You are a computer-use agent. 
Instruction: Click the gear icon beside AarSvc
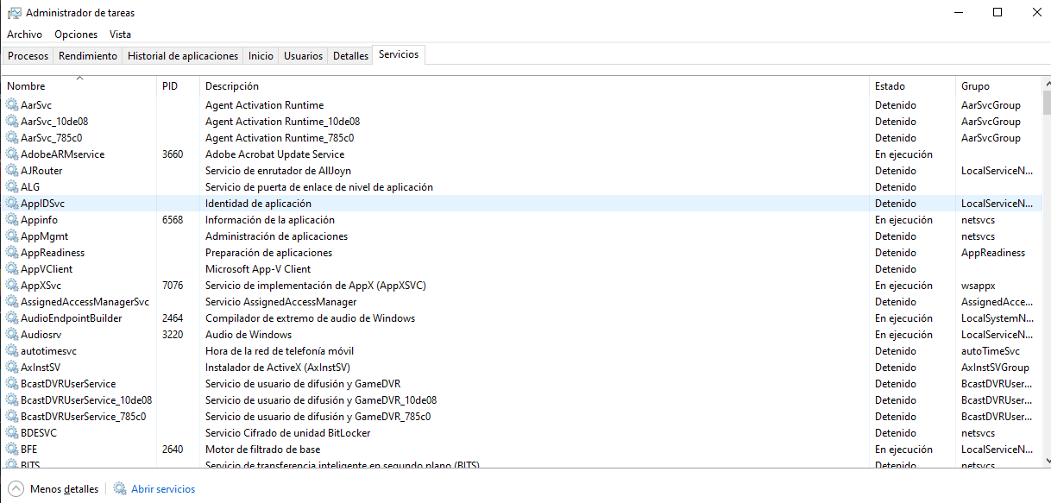(x=12, y=105)
